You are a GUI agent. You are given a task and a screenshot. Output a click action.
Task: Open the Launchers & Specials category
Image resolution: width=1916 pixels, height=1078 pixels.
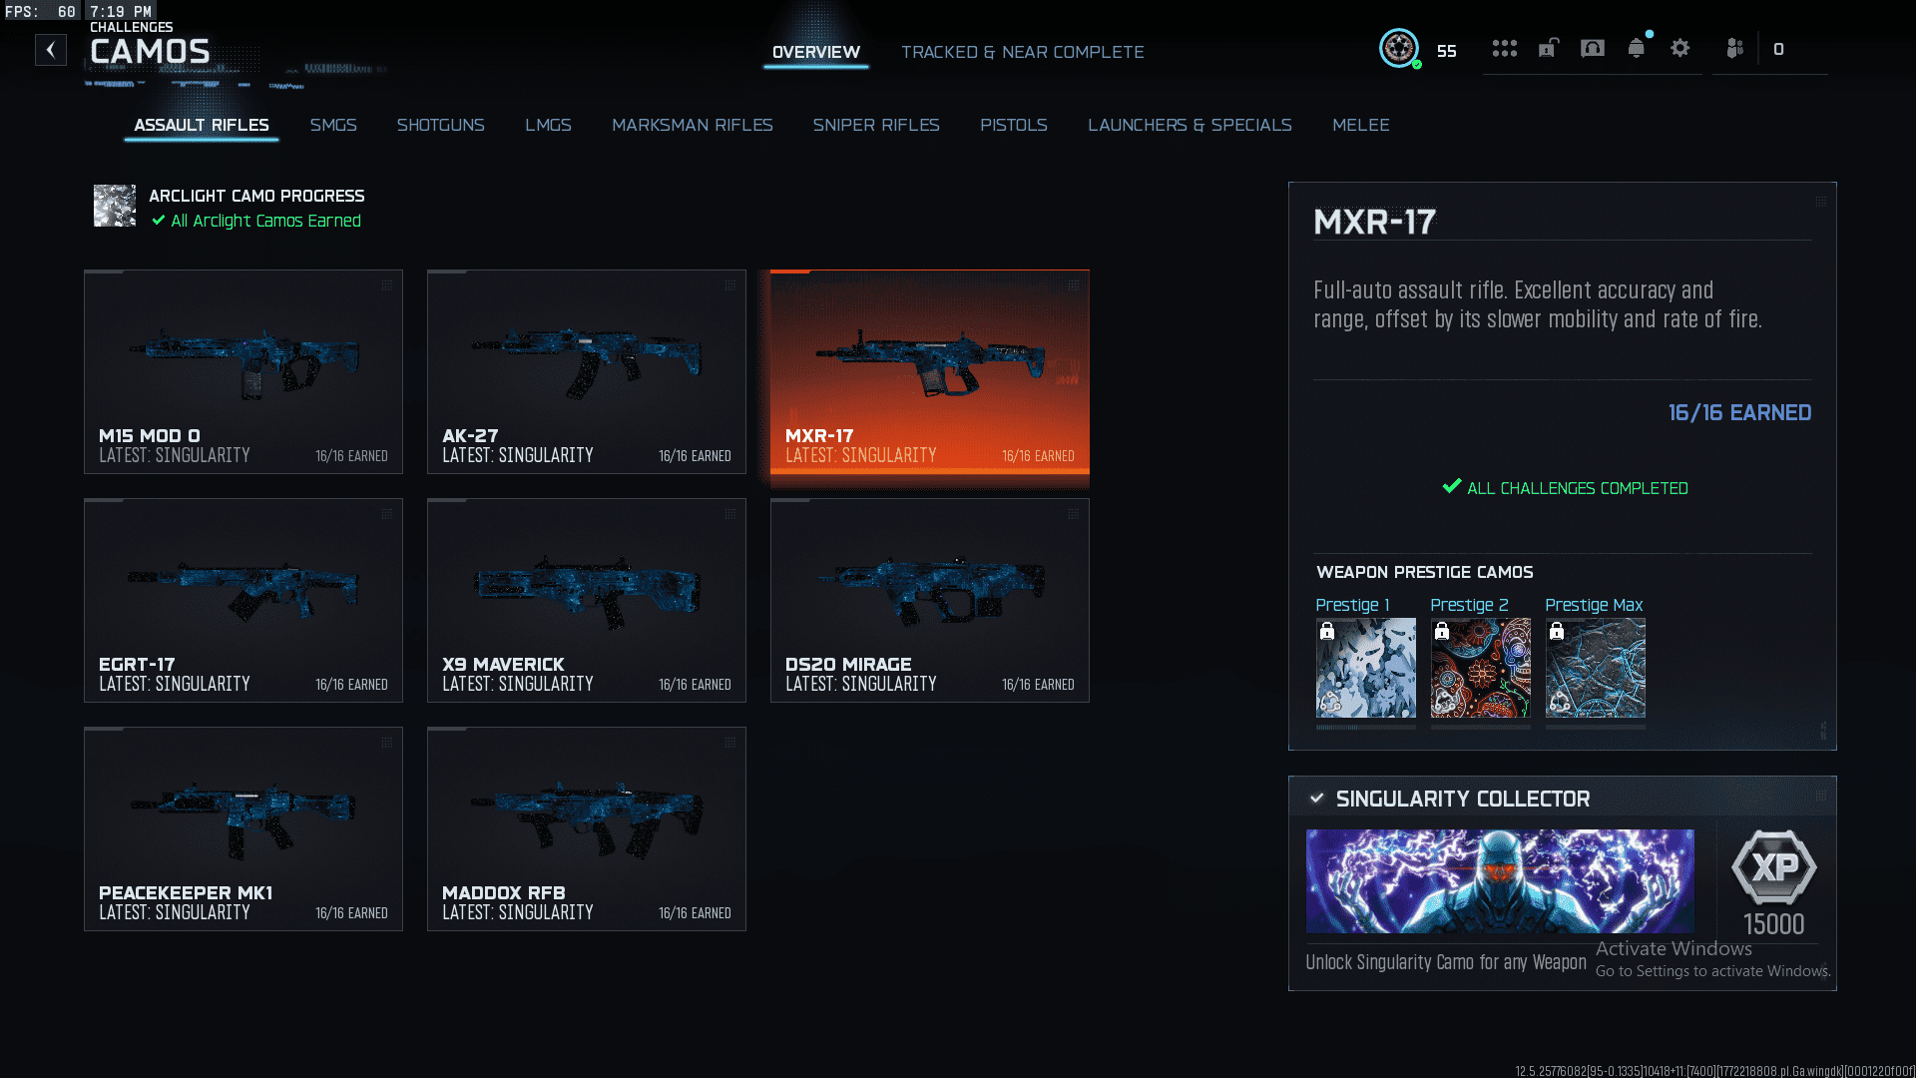1190,125
